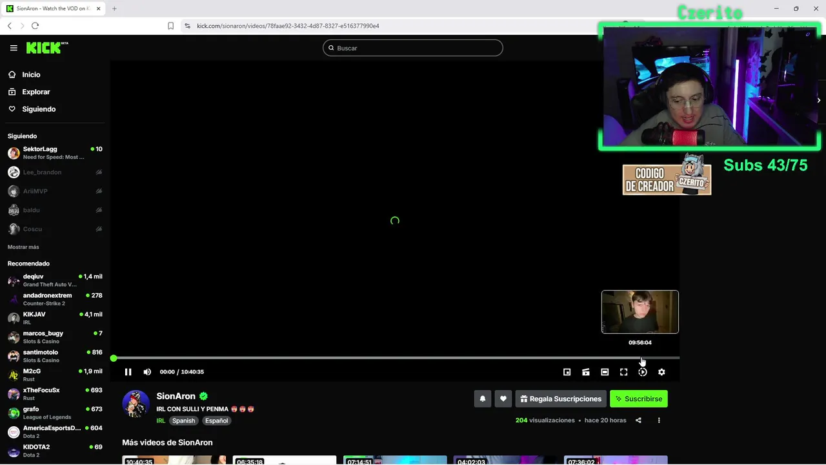Open KIKJAV recommended channel
The image size is (826, 465).
point(54,318)
